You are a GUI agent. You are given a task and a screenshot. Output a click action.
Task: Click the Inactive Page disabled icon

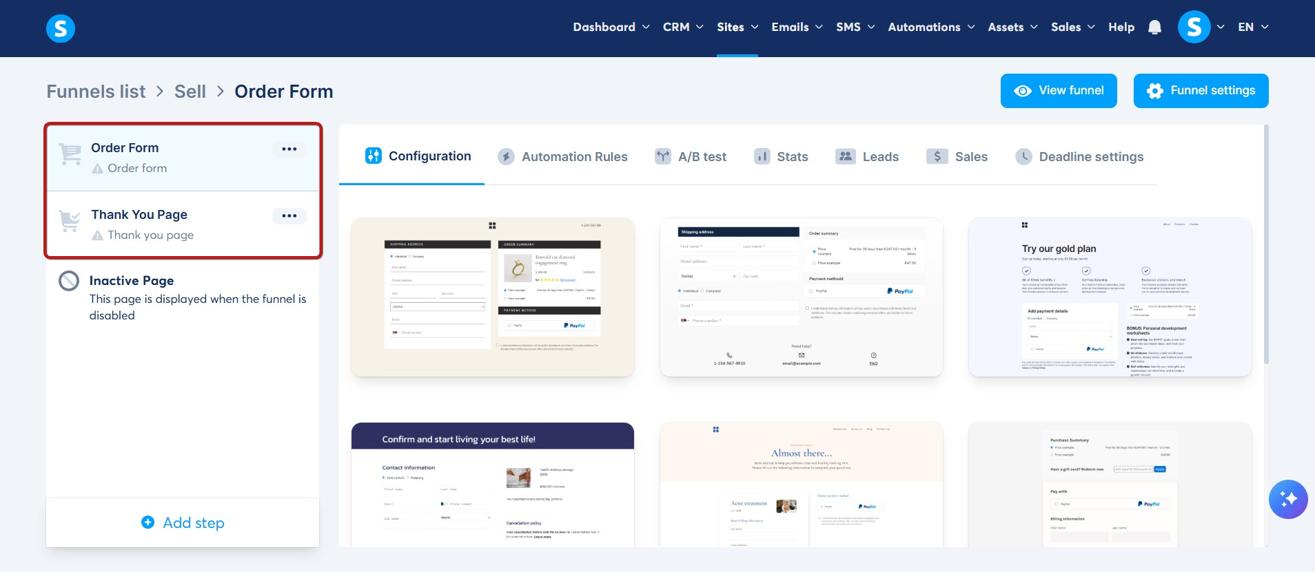(x=69, y=281)
